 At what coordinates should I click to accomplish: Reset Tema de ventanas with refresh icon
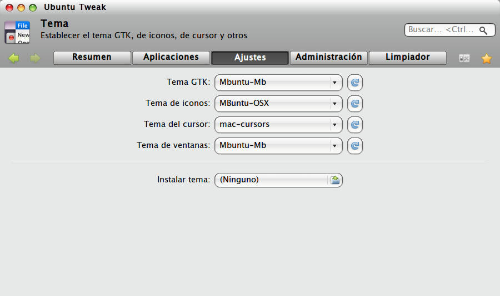(355, 146)
